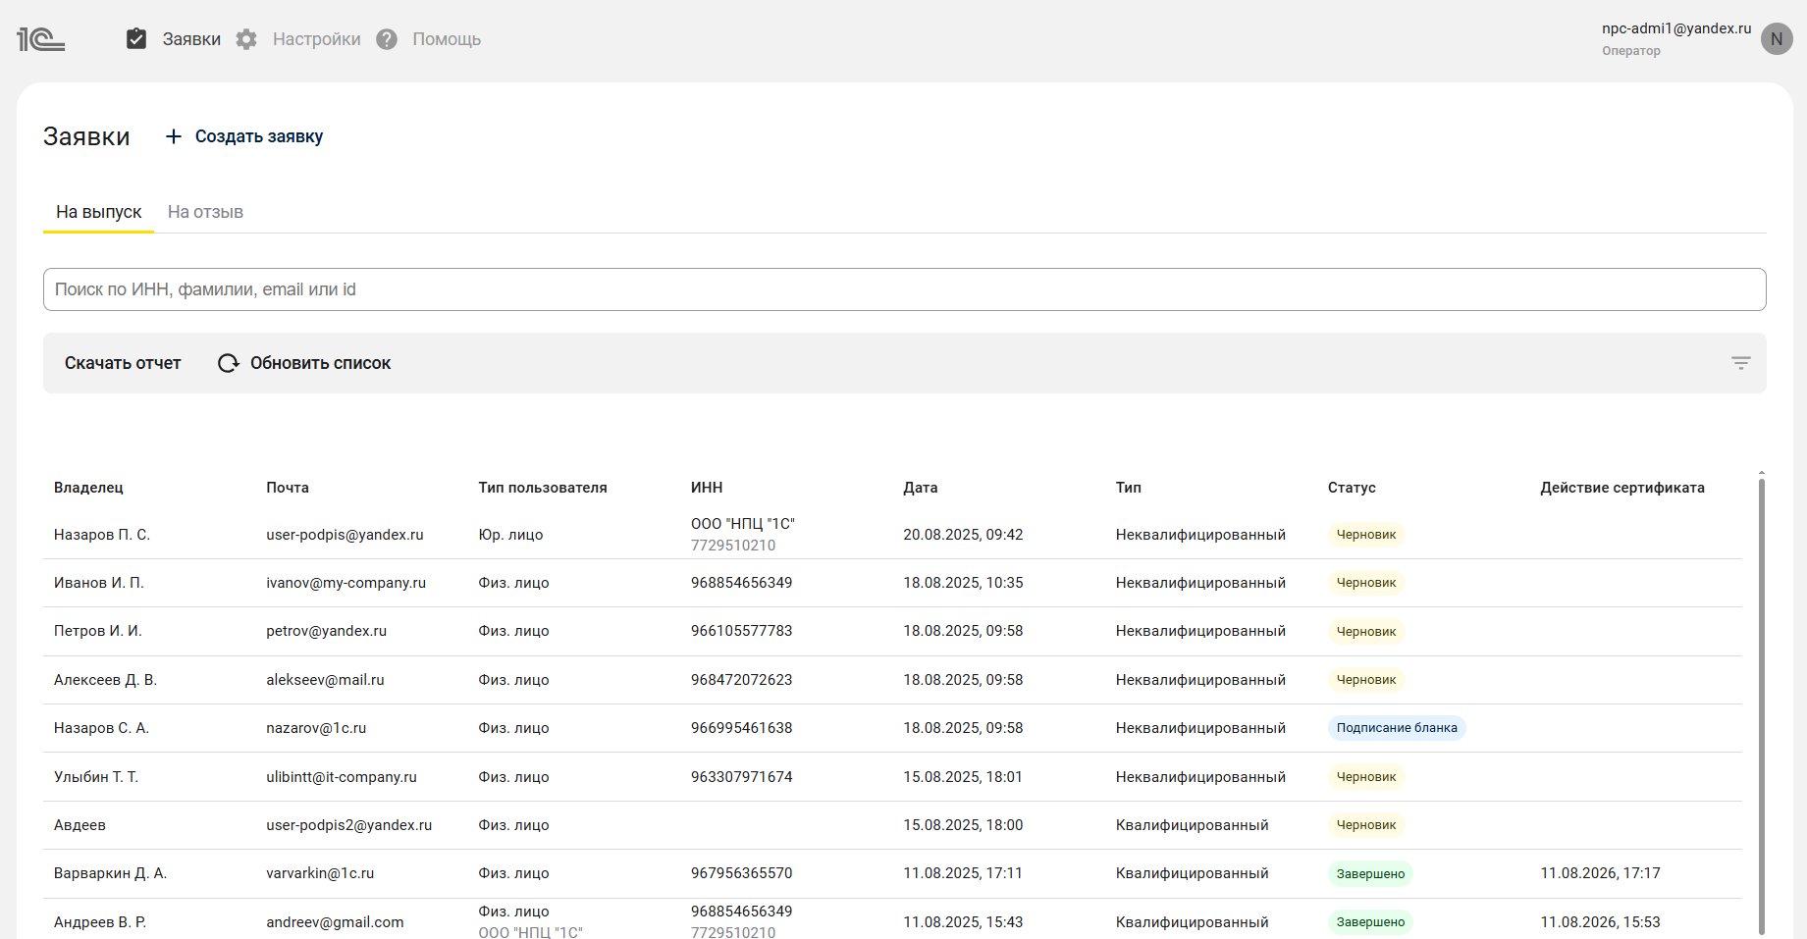Click email nazarov@1c.ru
1807x939 pixels.
(316, 728)
